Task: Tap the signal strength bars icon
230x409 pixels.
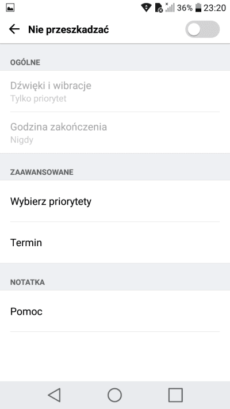Action: [170, 7]
